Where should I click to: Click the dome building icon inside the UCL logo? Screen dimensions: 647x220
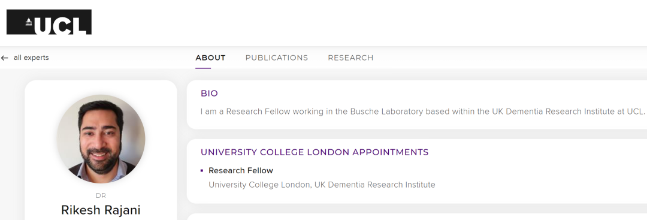click(x=29, y=22)
